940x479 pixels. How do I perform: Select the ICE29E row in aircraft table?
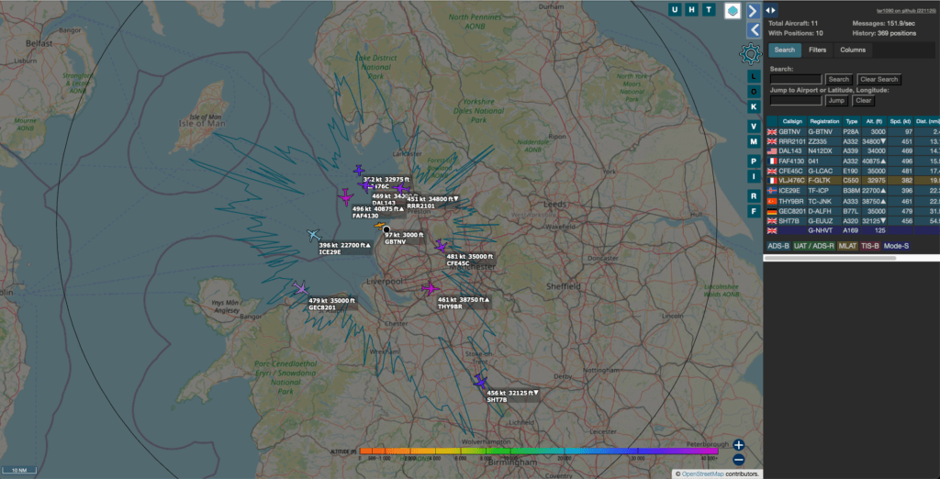coord(853,191)
